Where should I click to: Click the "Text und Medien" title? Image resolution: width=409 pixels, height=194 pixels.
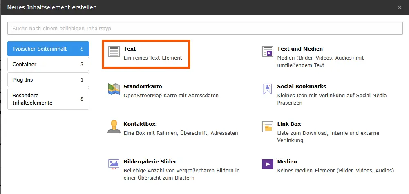(x=300, y=49)
